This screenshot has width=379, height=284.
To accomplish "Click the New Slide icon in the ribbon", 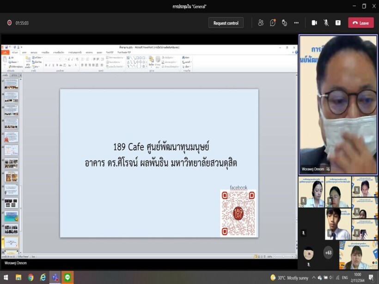I will pyautogui.click(x=28, y=60).
